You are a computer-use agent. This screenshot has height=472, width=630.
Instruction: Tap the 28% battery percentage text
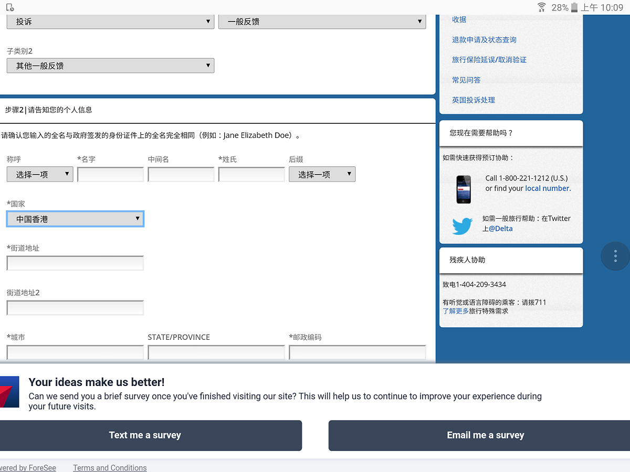click(560, 7)
